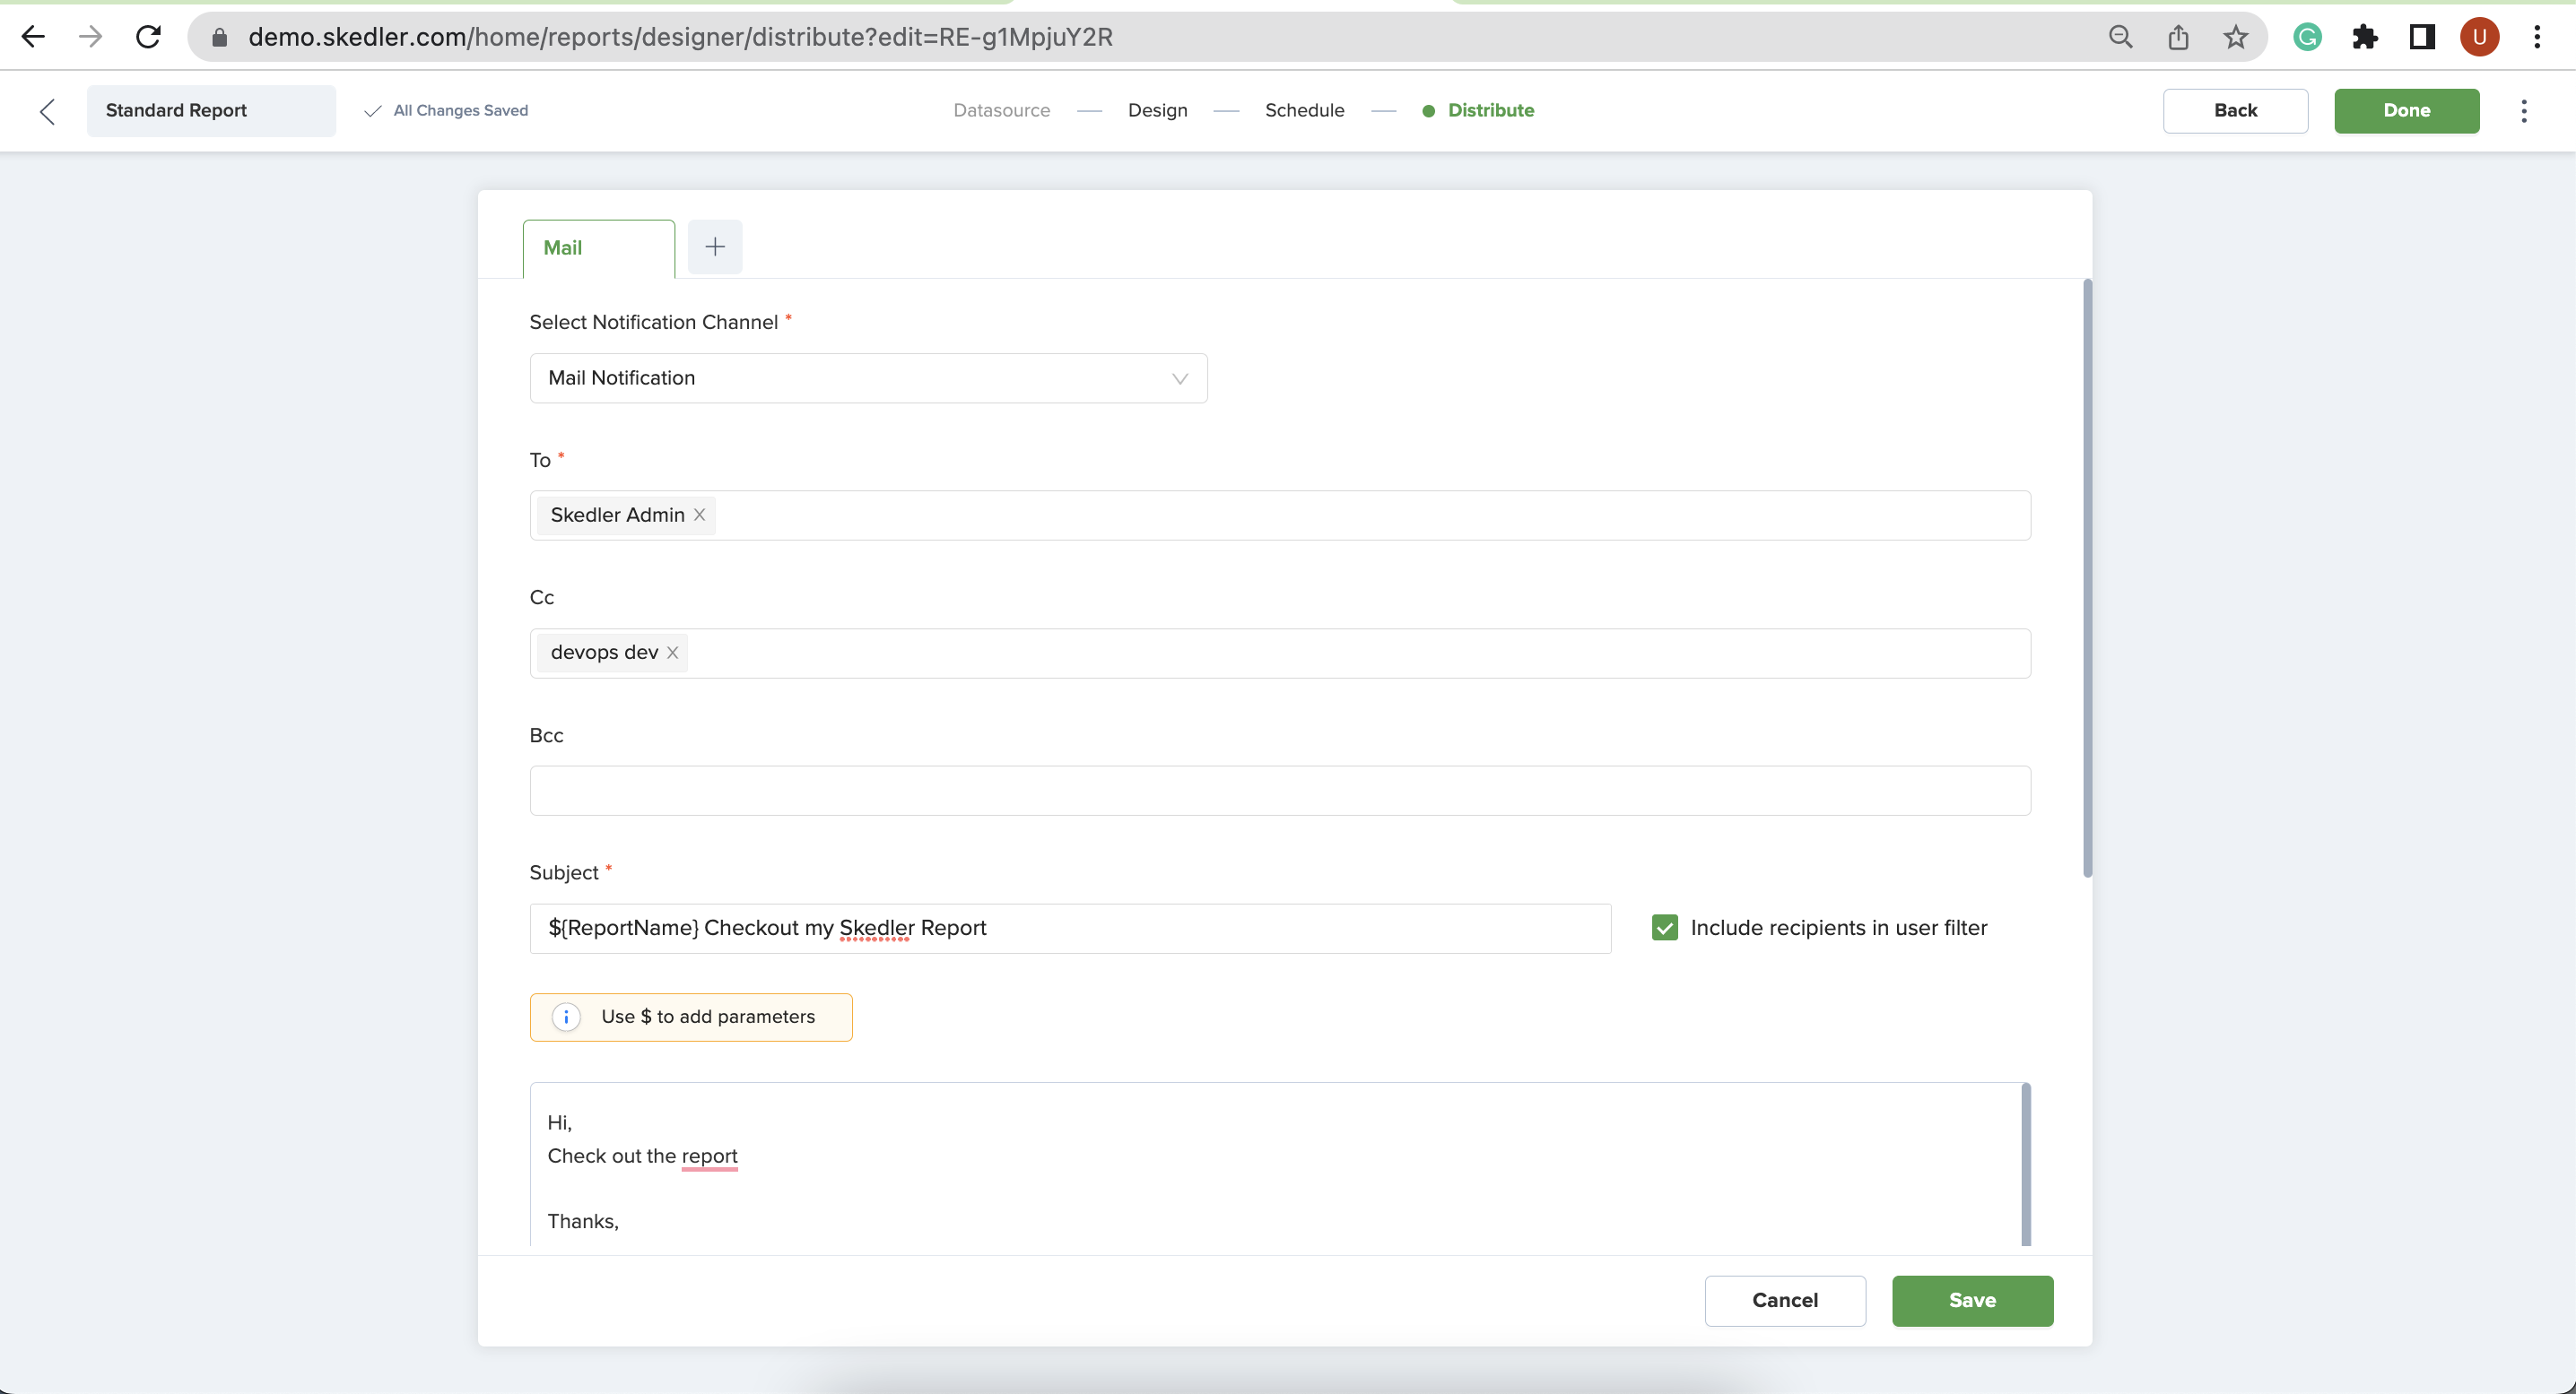
Task: Save the mail distribution settings
Action: pyautogui.click(x=1972, y=1300)
